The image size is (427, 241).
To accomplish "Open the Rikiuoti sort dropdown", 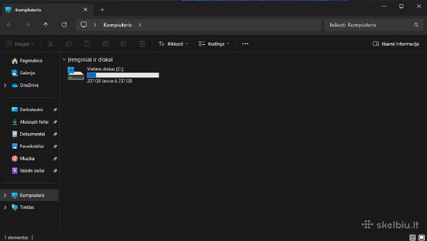I will point(173,44).
